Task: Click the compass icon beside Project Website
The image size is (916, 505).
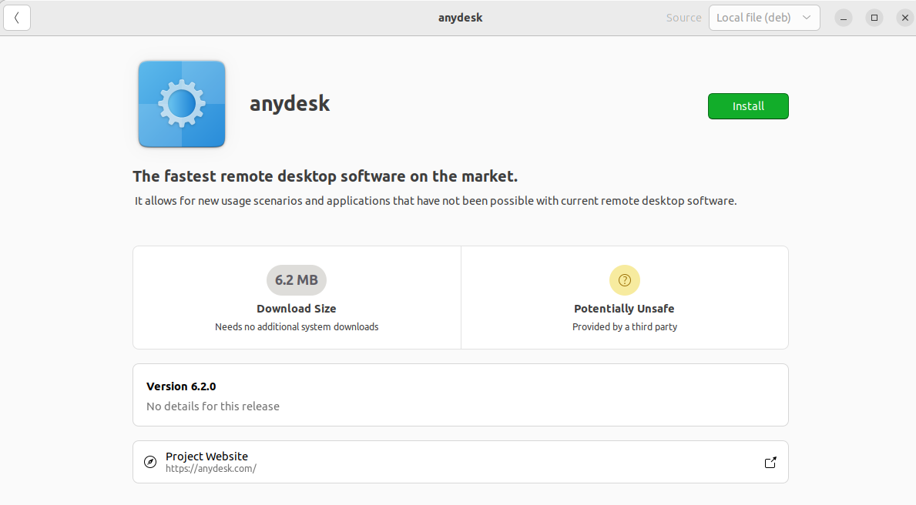Action: pyautogui.click(x=150, y=461)
